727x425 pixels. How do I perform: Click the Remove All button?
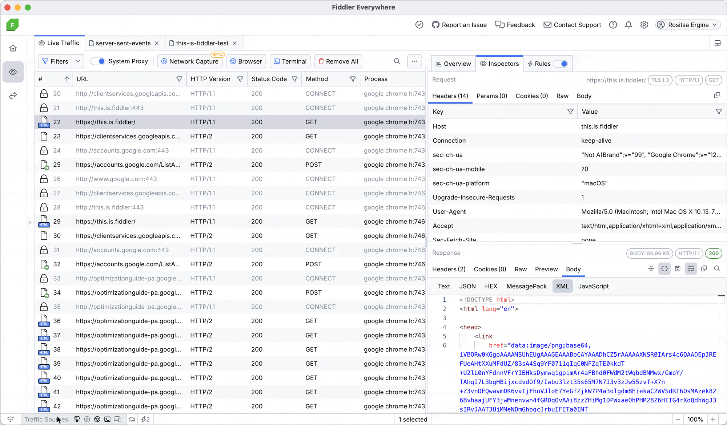point(338,61)
